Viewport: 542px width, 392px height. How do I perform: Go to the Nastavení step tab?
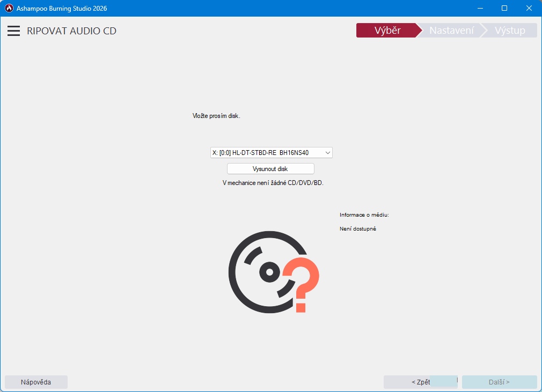(x=451, y=31)
